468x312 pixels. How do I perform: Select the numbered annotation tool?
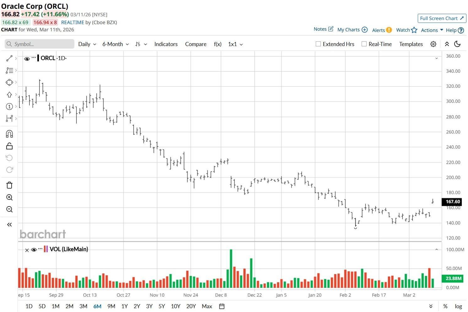[x=9, y=107]
